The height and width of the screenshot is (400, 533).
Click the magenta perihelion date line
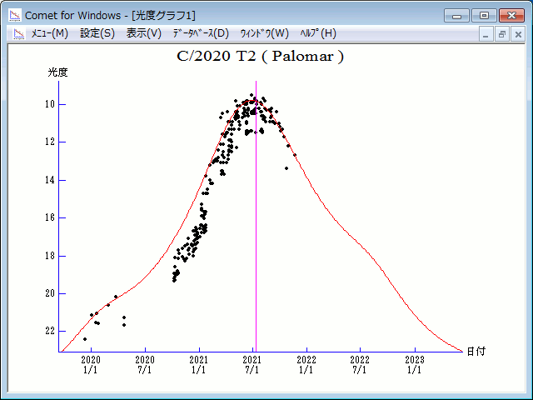256,217
